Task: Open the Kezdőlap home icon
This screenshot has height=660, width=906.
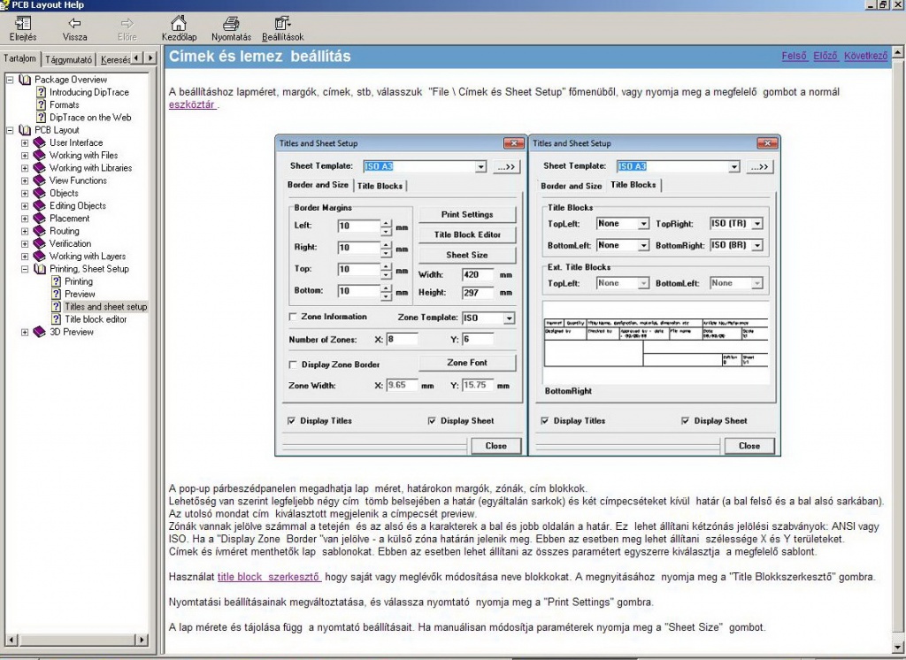Action: click(x=179, y=23)
